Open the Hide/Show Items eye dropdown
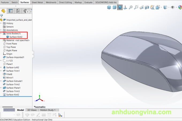 click(x=176, y=7)
